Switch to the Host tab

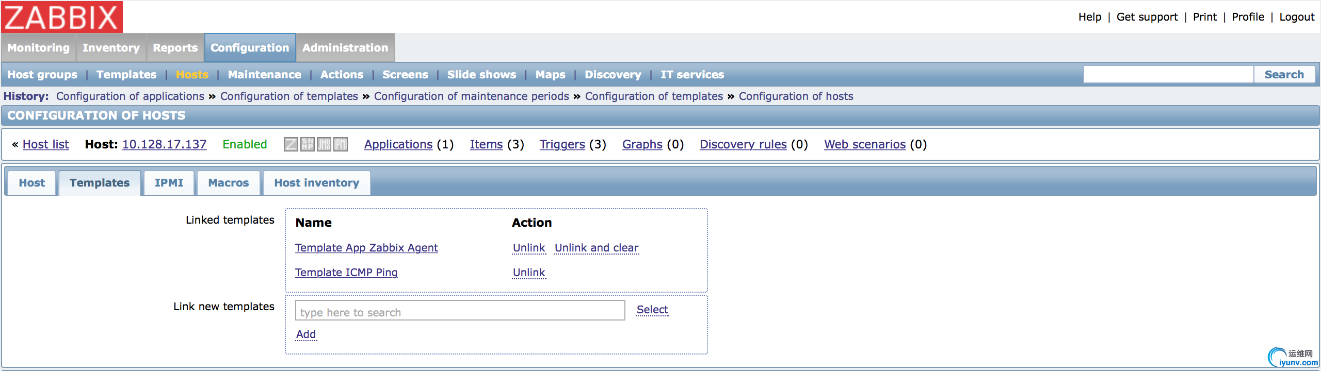point(32,183)
